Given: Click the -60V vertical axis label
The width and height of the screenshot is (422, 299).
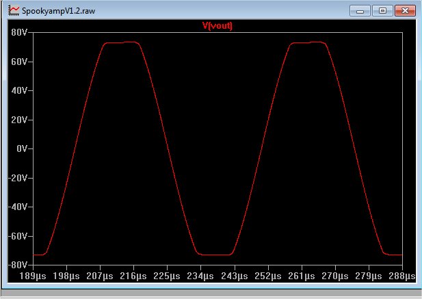Looking at the screenshot, I should coord(18,236).
